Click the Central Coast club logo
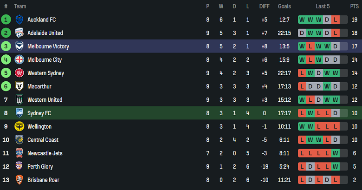Viewport: 362px width, 190px height. [x=19, y=140]
